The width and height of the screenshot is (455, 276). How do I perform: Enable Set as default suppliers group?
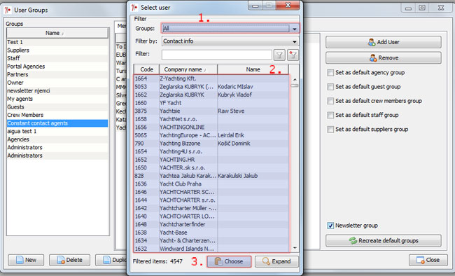click(x=330, y=130)
